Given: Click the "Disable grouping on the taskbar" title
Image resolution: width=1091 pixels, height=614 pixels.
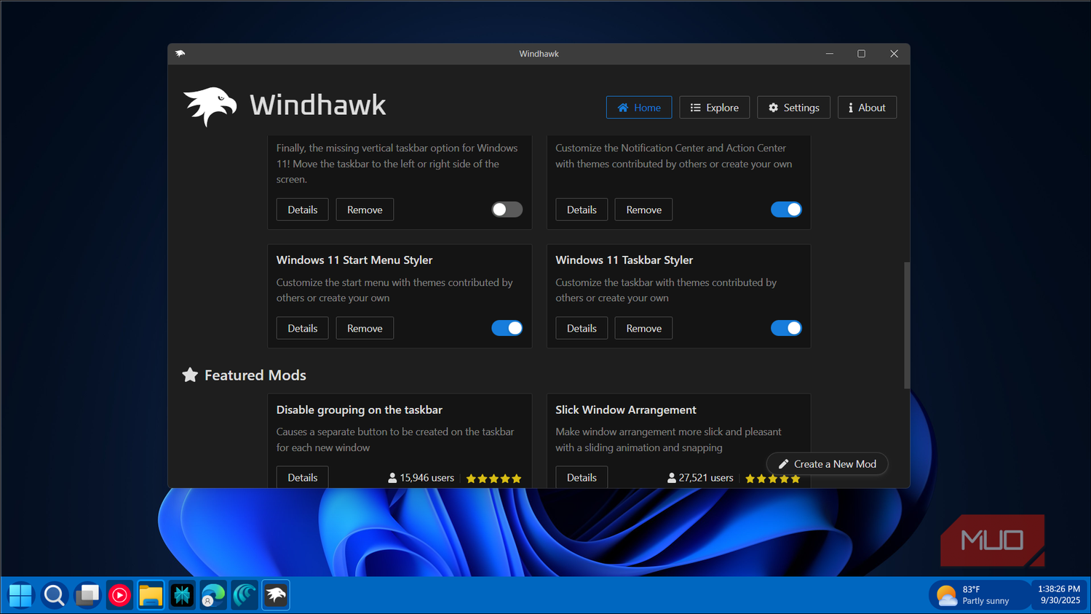Looking at the screenshot, I should (360, 410).
